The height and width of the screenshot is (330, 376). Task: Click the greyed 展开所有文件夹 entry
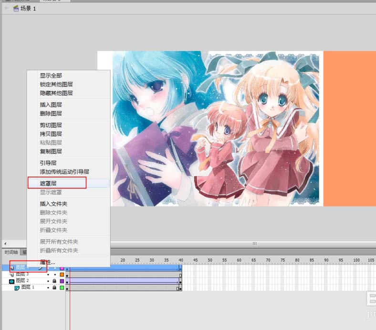click(x=59, y=242)
